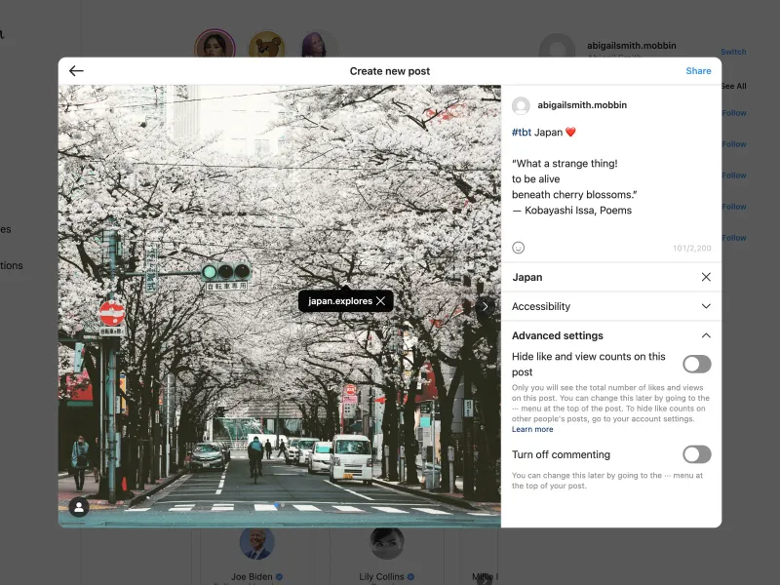Click the Japan location field text
The height and width of the screenshot is (585, 780).
pyautogui.click(x=527, y=277)
